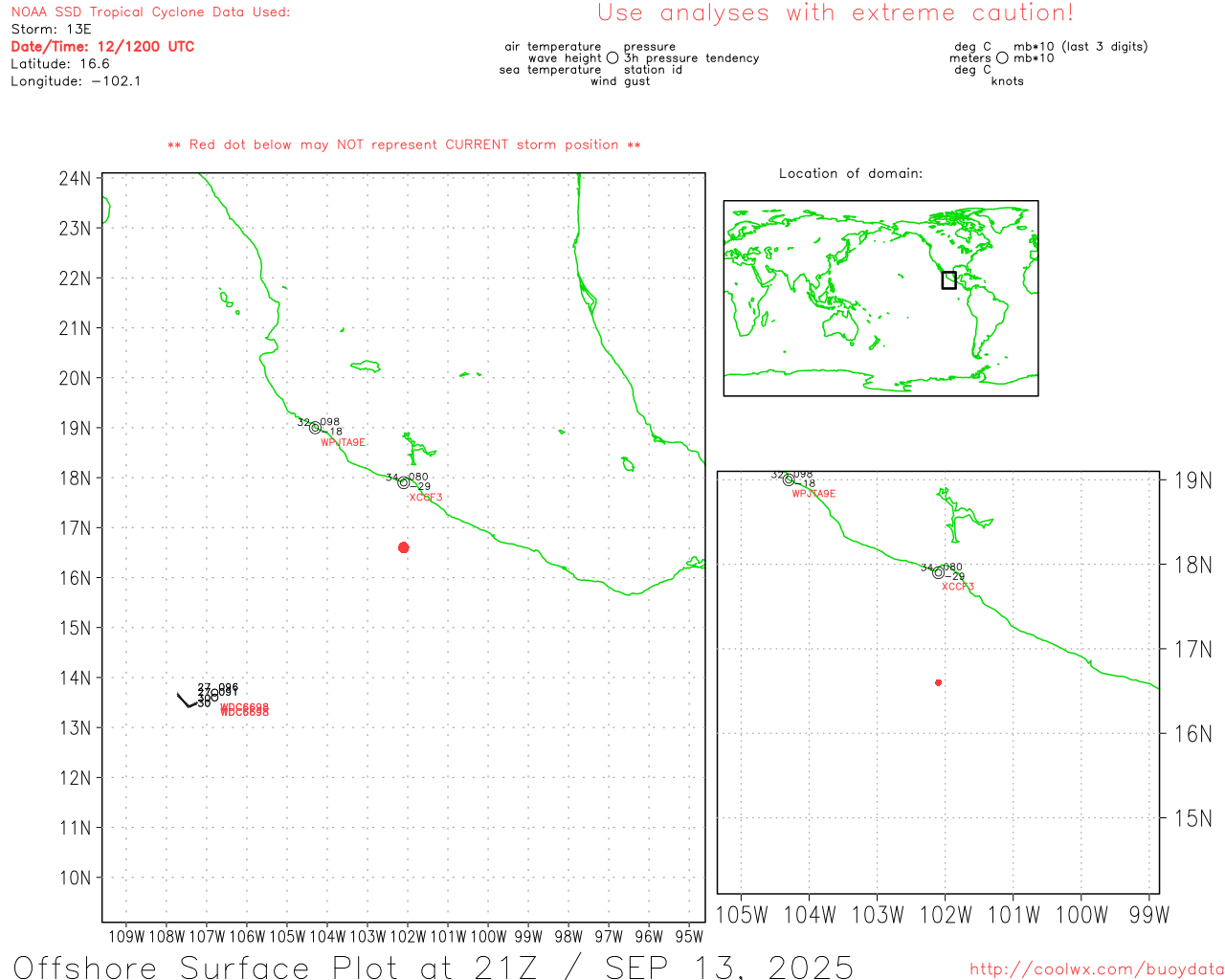Screen dimensions: 1225x980
Task: Click the red dot position warning text
Action: (x=404, y=145)
